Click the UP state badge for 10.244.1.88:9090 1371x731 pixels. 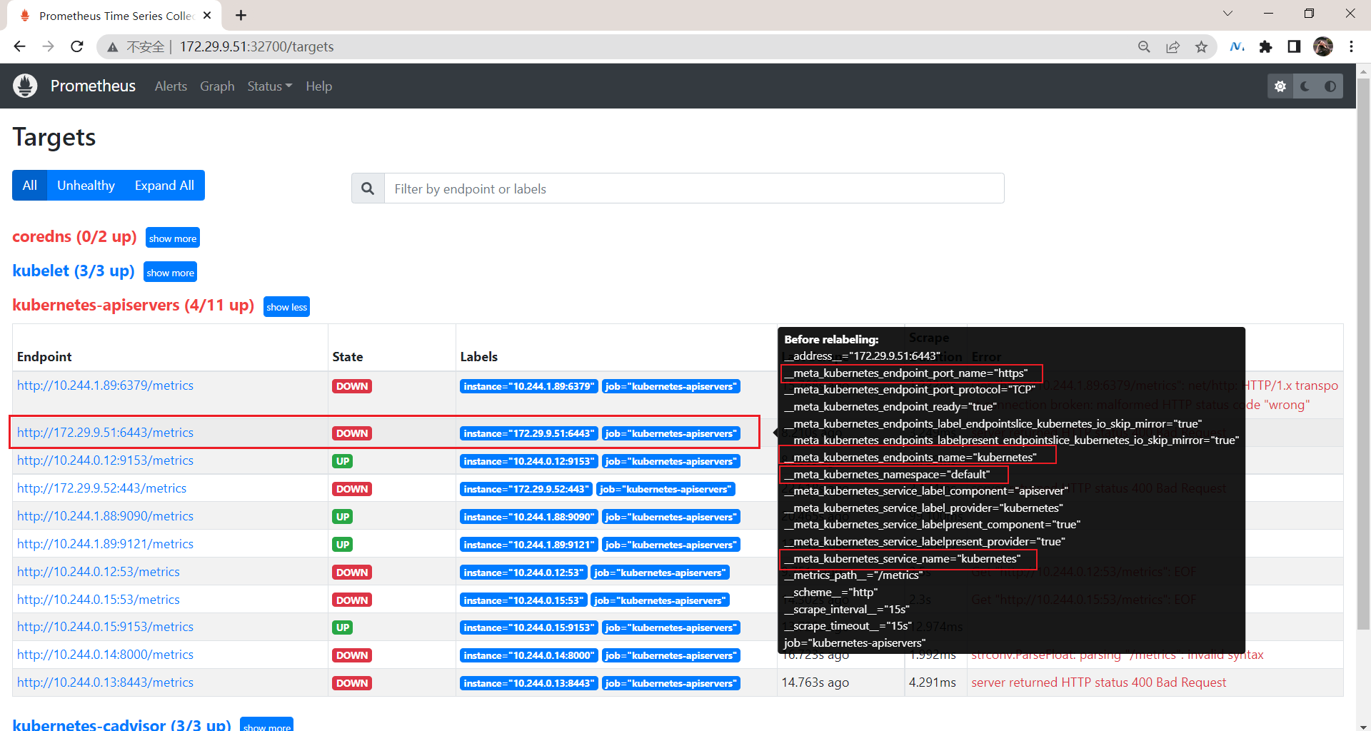point(343,517)
